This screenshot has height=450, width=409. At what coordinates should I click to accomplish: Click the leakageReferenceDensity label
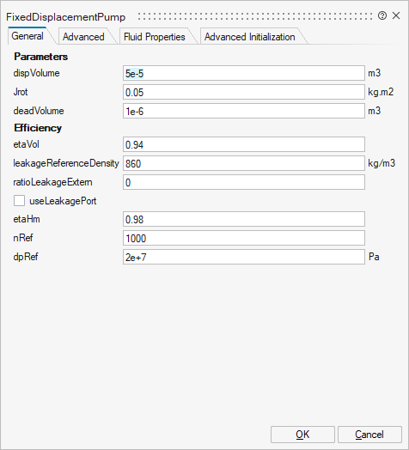(66, 163)
